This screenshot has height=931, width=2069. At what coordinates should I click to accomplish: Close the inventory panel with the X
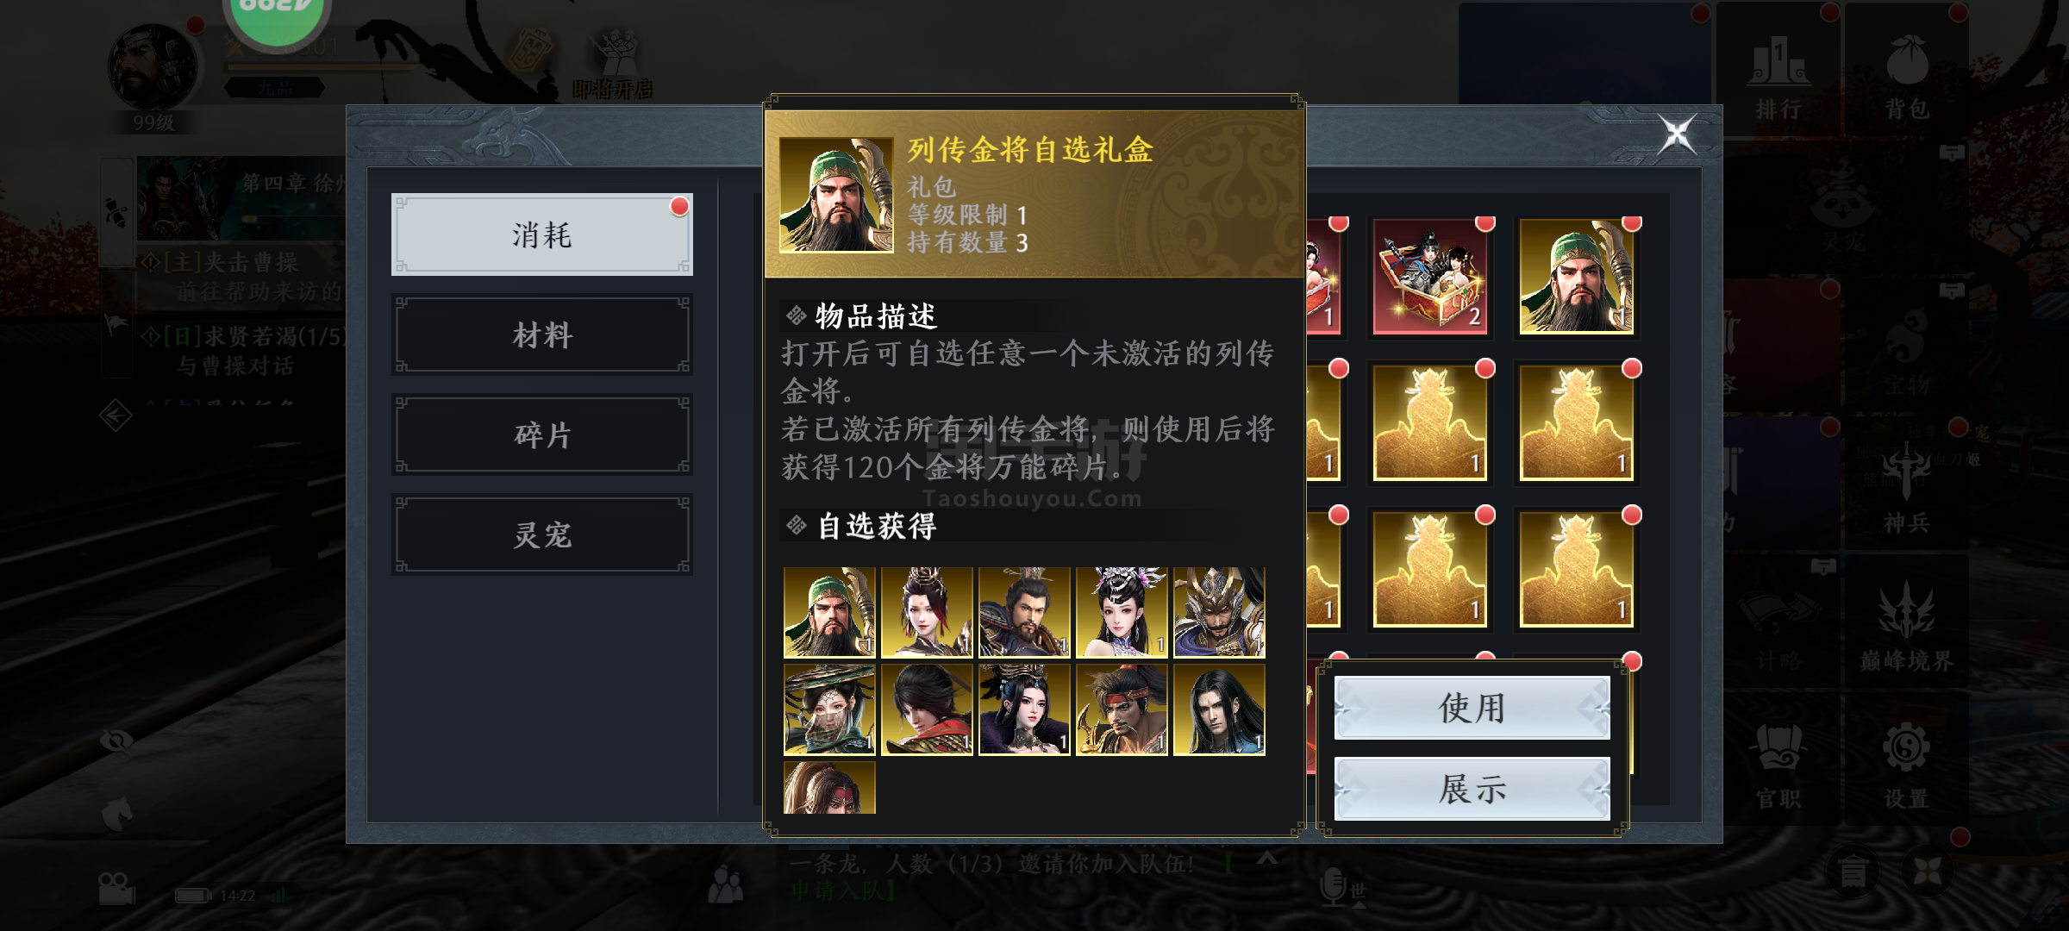click(x=1677, y=135)
